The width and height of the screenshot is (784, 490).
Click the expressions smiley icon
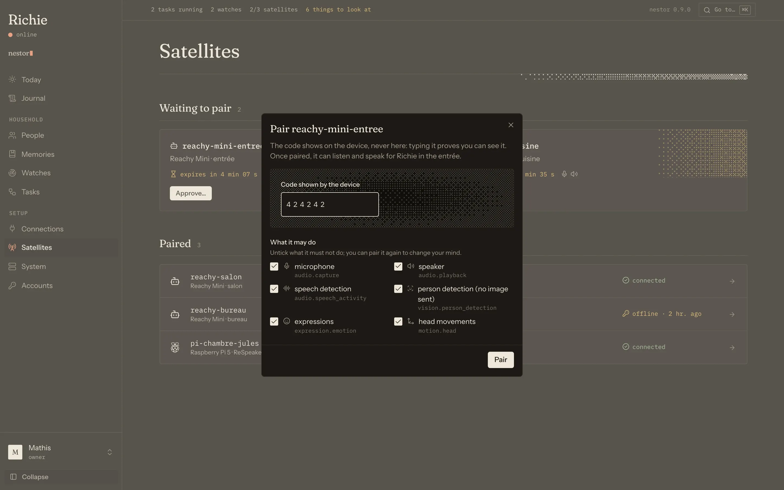[286, 321]
